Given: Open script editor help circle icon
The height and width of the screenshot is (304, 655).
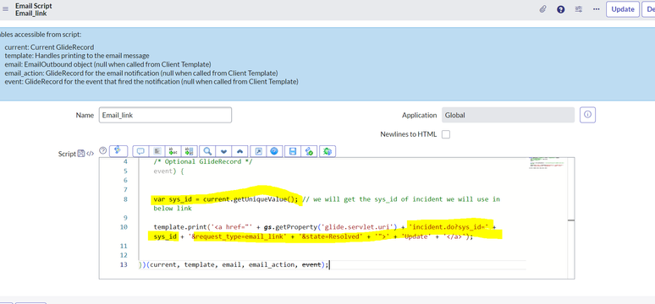Looking at the screenshot, I should tap(103, 150).
